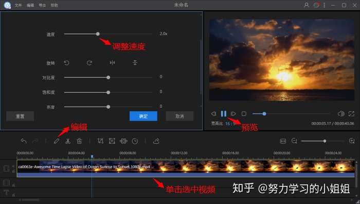Enter fullscreen preview mode
The height and width of the screenshot is (204, 360).
coord(351,114)
